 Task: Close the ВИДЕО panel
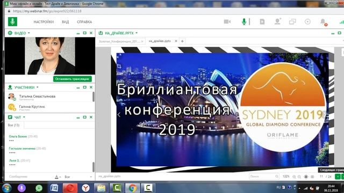point(91,33)
